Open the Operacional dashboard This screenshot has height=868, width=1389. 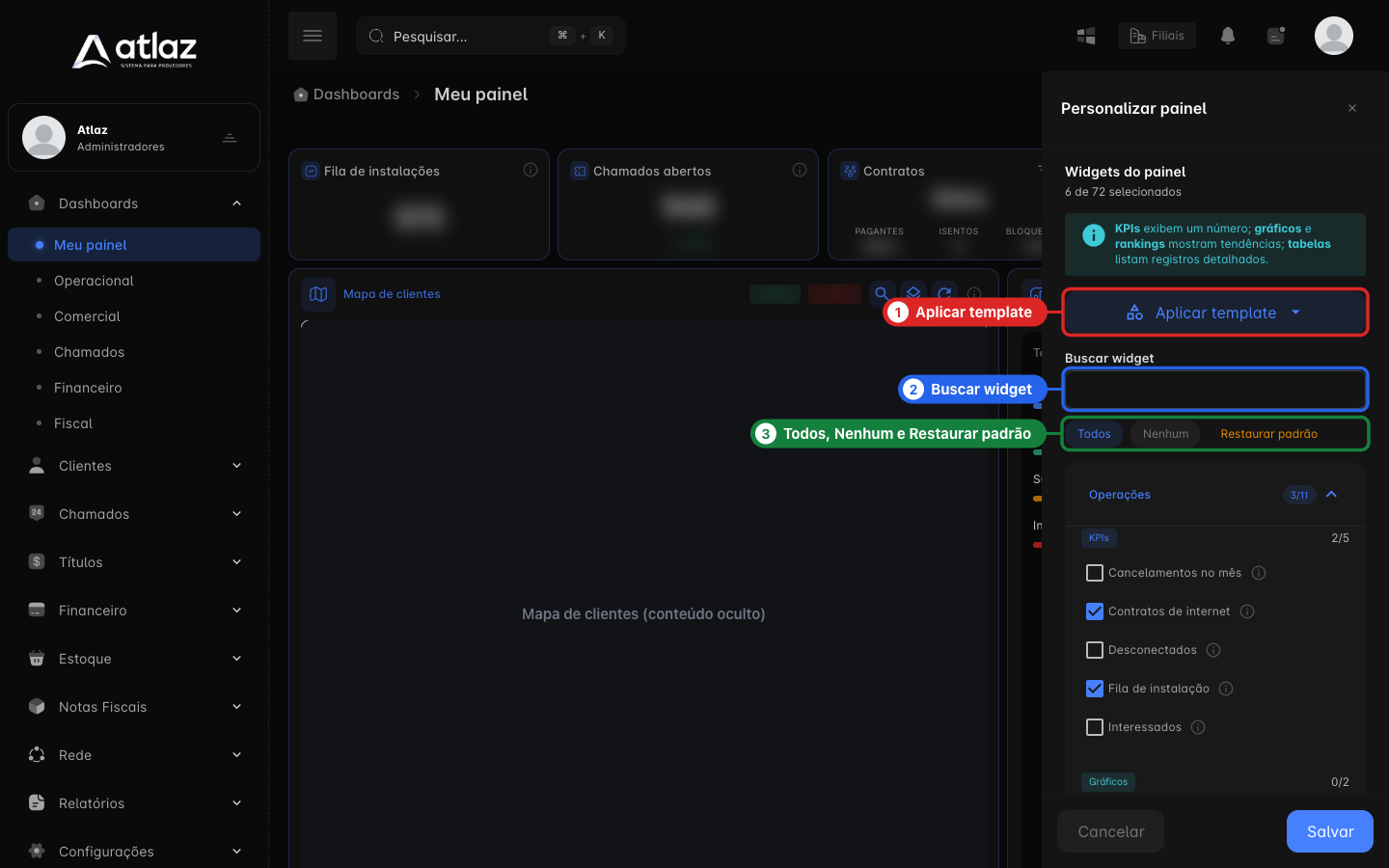coord(134,281)
